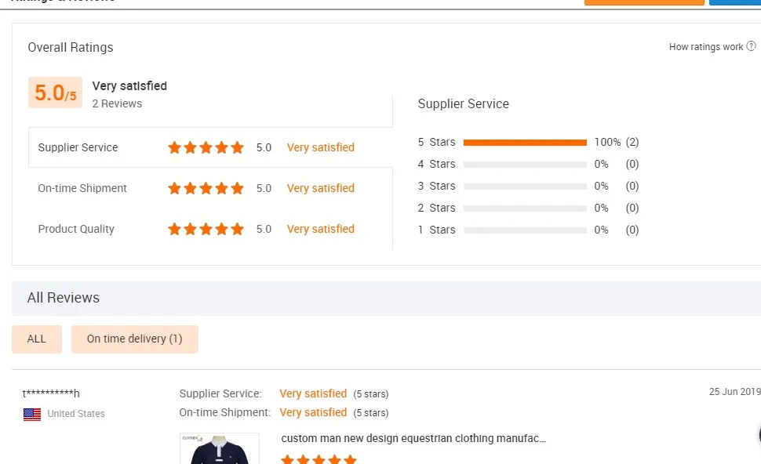Viewport: 761px width, 464px height.
Task: Filter reviews by On time delivery
Action: coord(134,339)
